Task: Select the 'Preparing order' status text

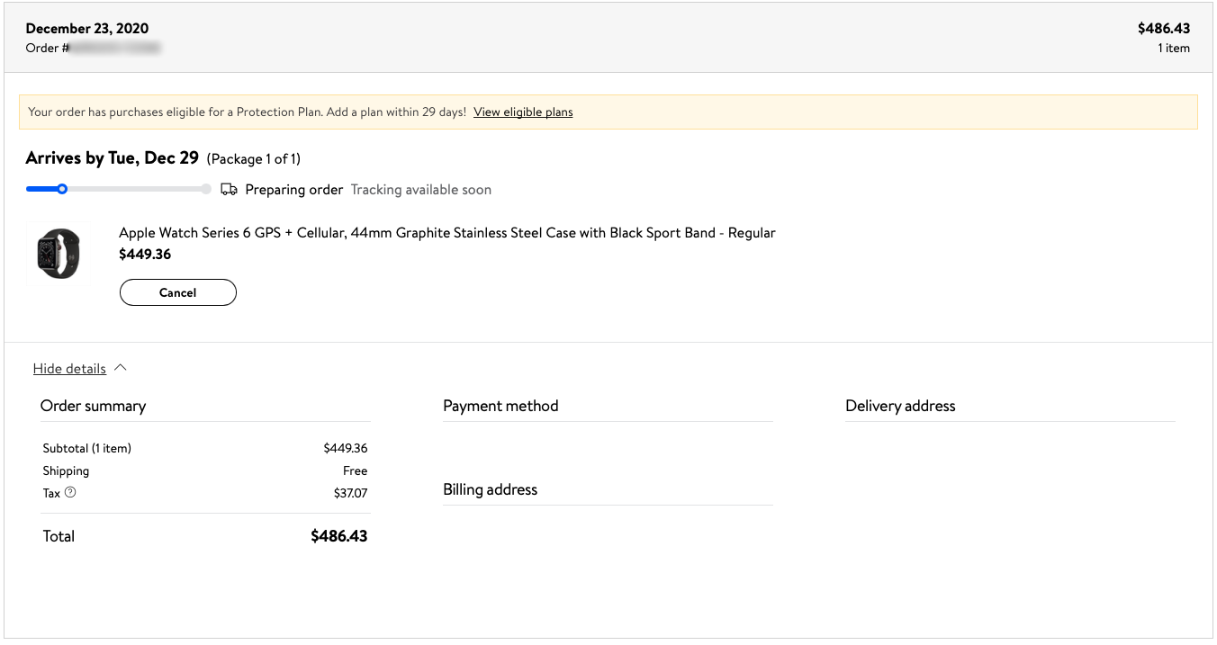Action: point(294,190)
